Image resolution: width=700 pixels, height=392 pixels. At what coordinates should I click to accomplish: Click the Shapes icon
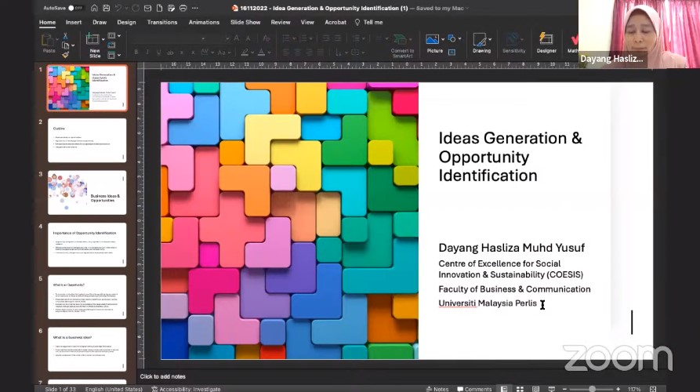click(x=452, y=39)
